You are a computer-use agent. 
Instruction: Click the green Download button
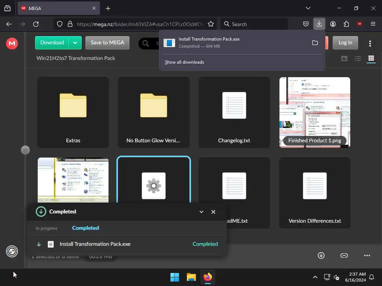(x=52, y=43)
